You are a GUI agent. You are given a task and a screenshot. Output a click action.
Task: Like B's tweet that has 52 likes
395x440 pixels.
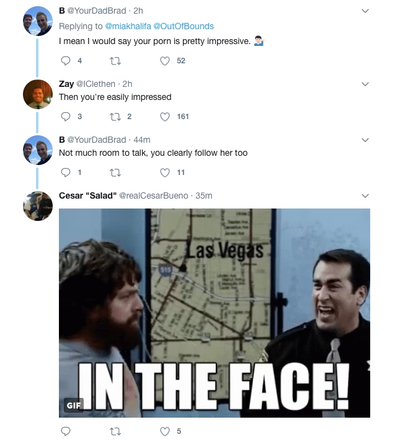point(165,61)
